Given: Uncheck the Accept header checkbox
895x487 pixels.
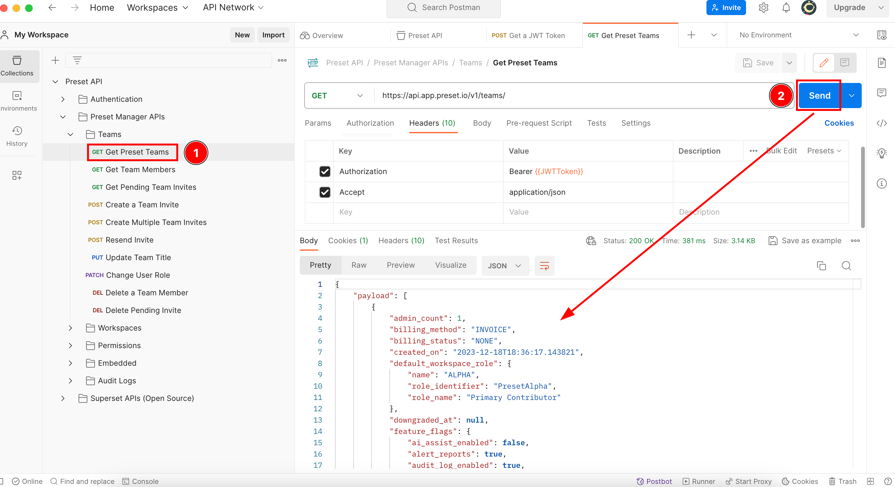Looking at the screenshot, I should (x=325, y=192).
